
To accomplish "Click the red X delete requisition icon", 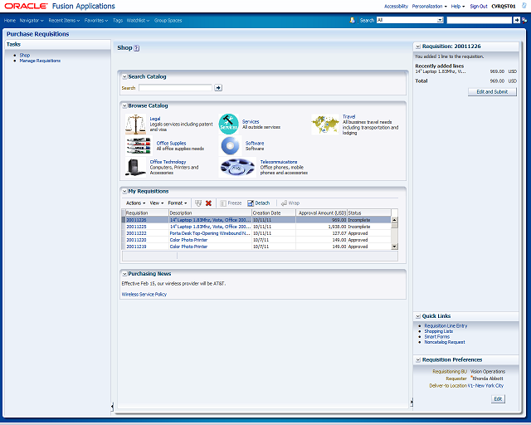I will [208, 203].
